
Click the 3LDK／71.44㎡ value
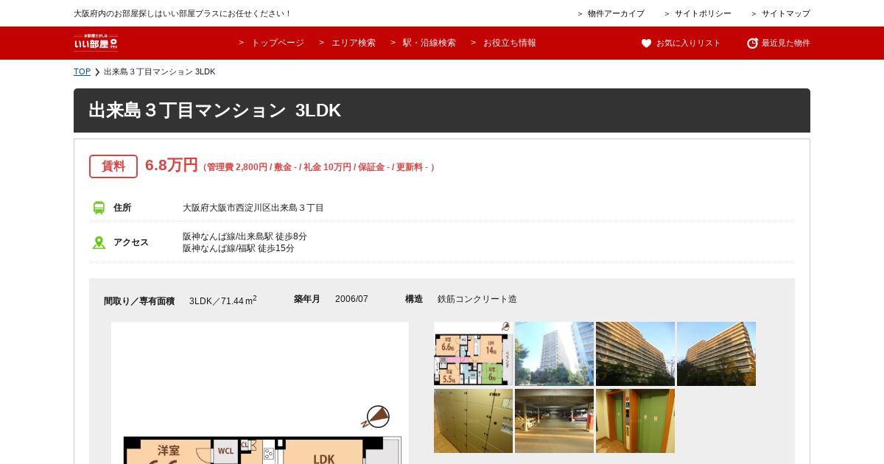(223, 300)
